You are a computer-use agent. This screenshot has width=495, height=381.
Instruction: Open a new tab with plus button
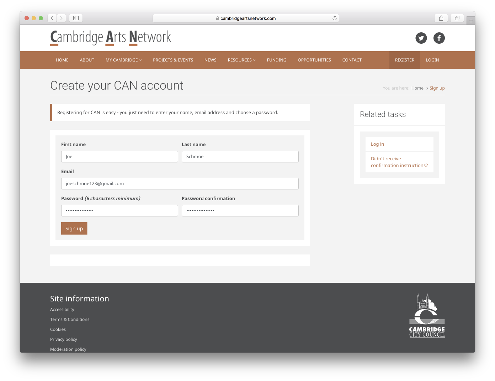pyautogui.click(x=471, y=21)
